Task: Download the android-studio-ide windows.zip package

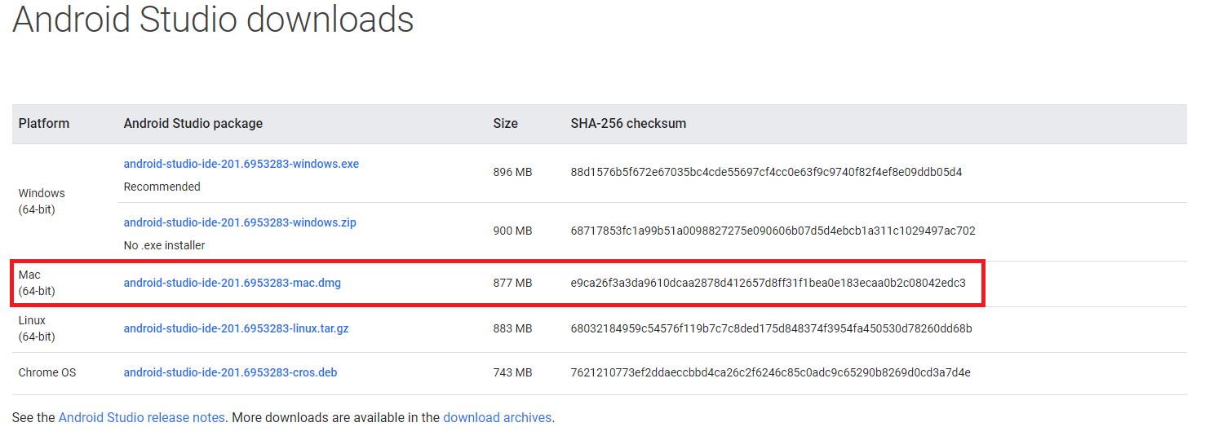Action: tap(240, 222)
